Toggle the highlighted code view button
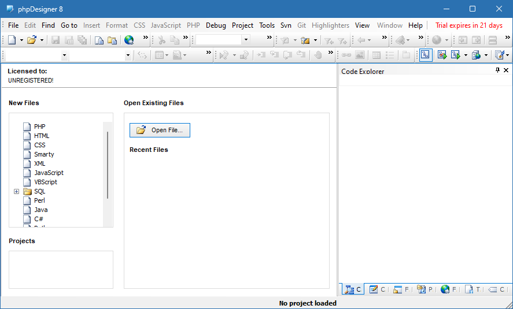This screenshot has height=309, width=513. [x=426, y=55]
